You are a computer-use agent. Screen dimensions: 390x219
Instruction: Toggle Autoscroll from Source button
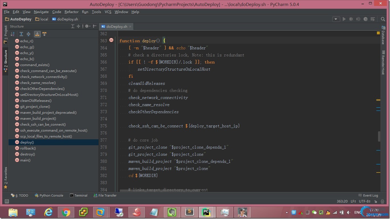(44, 34)
